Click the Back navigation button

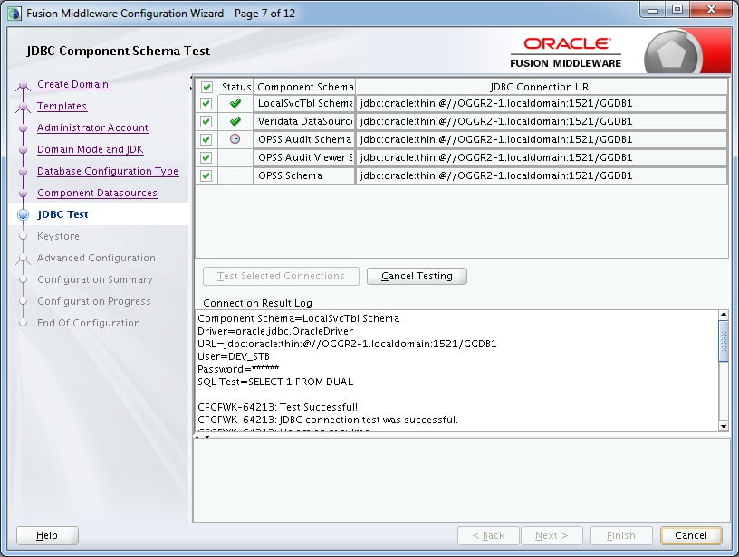pyautogui.click(x=488, y=535)
